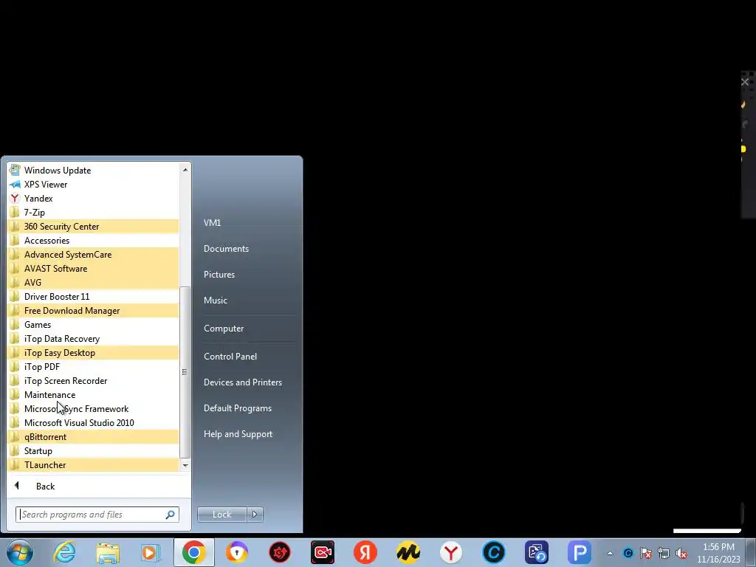Open the yellow Yandex Market taskbar icon

(x=408, y=552)
